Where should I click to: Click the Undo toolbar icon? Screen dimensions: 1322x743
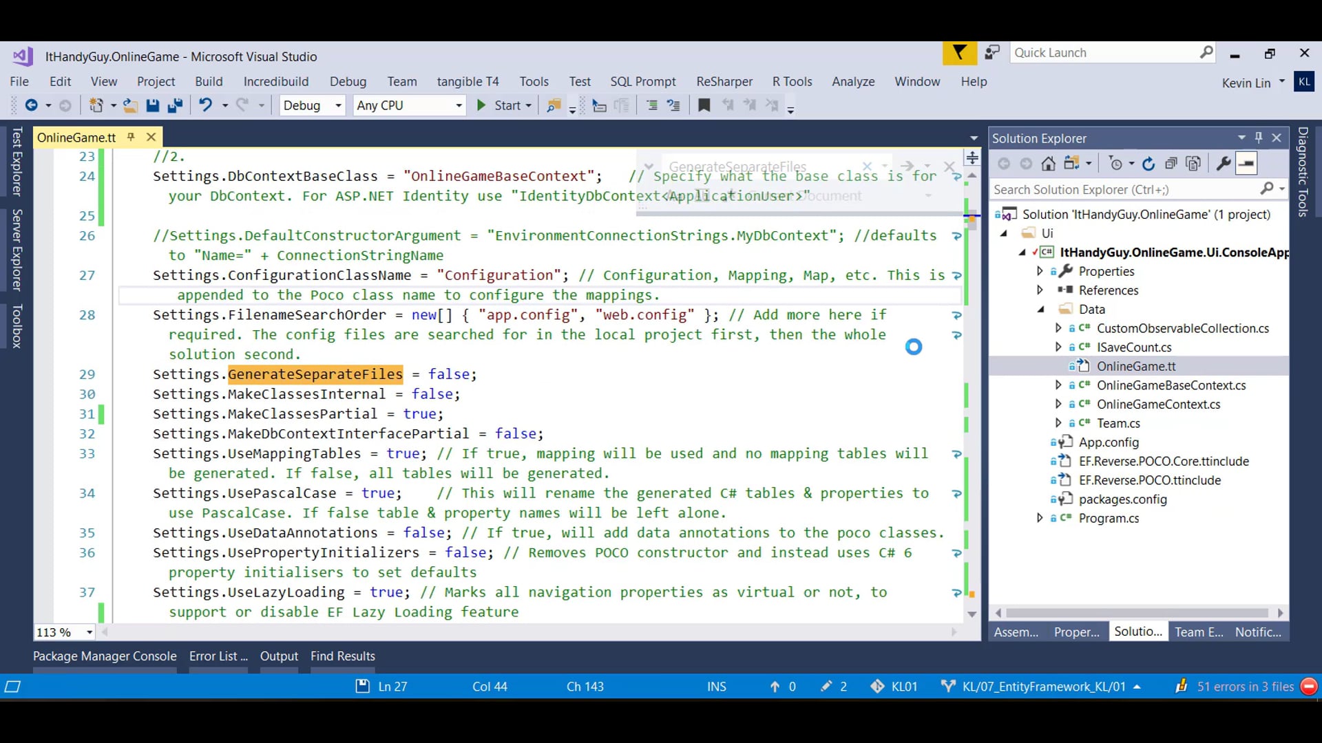click(x=205, y=105)
